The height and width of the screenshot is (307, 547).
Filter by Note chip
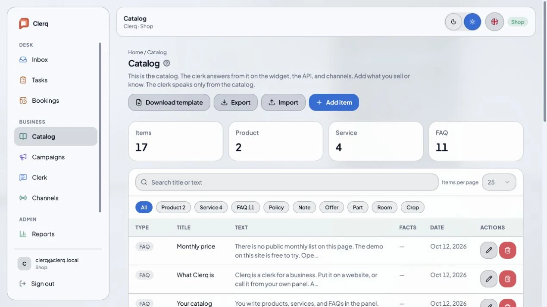pyautogui.click(x=304, y=207)
